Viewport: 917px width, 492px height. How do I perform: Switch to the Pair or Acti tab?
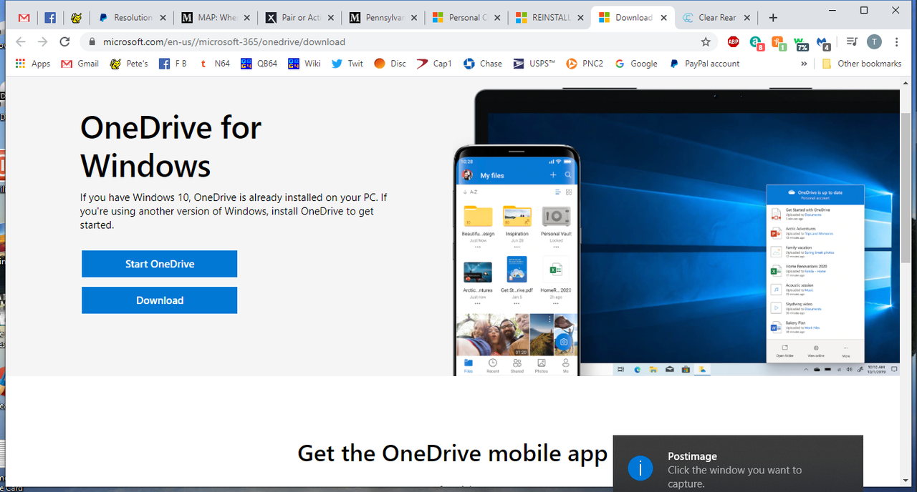click(299, 18)
